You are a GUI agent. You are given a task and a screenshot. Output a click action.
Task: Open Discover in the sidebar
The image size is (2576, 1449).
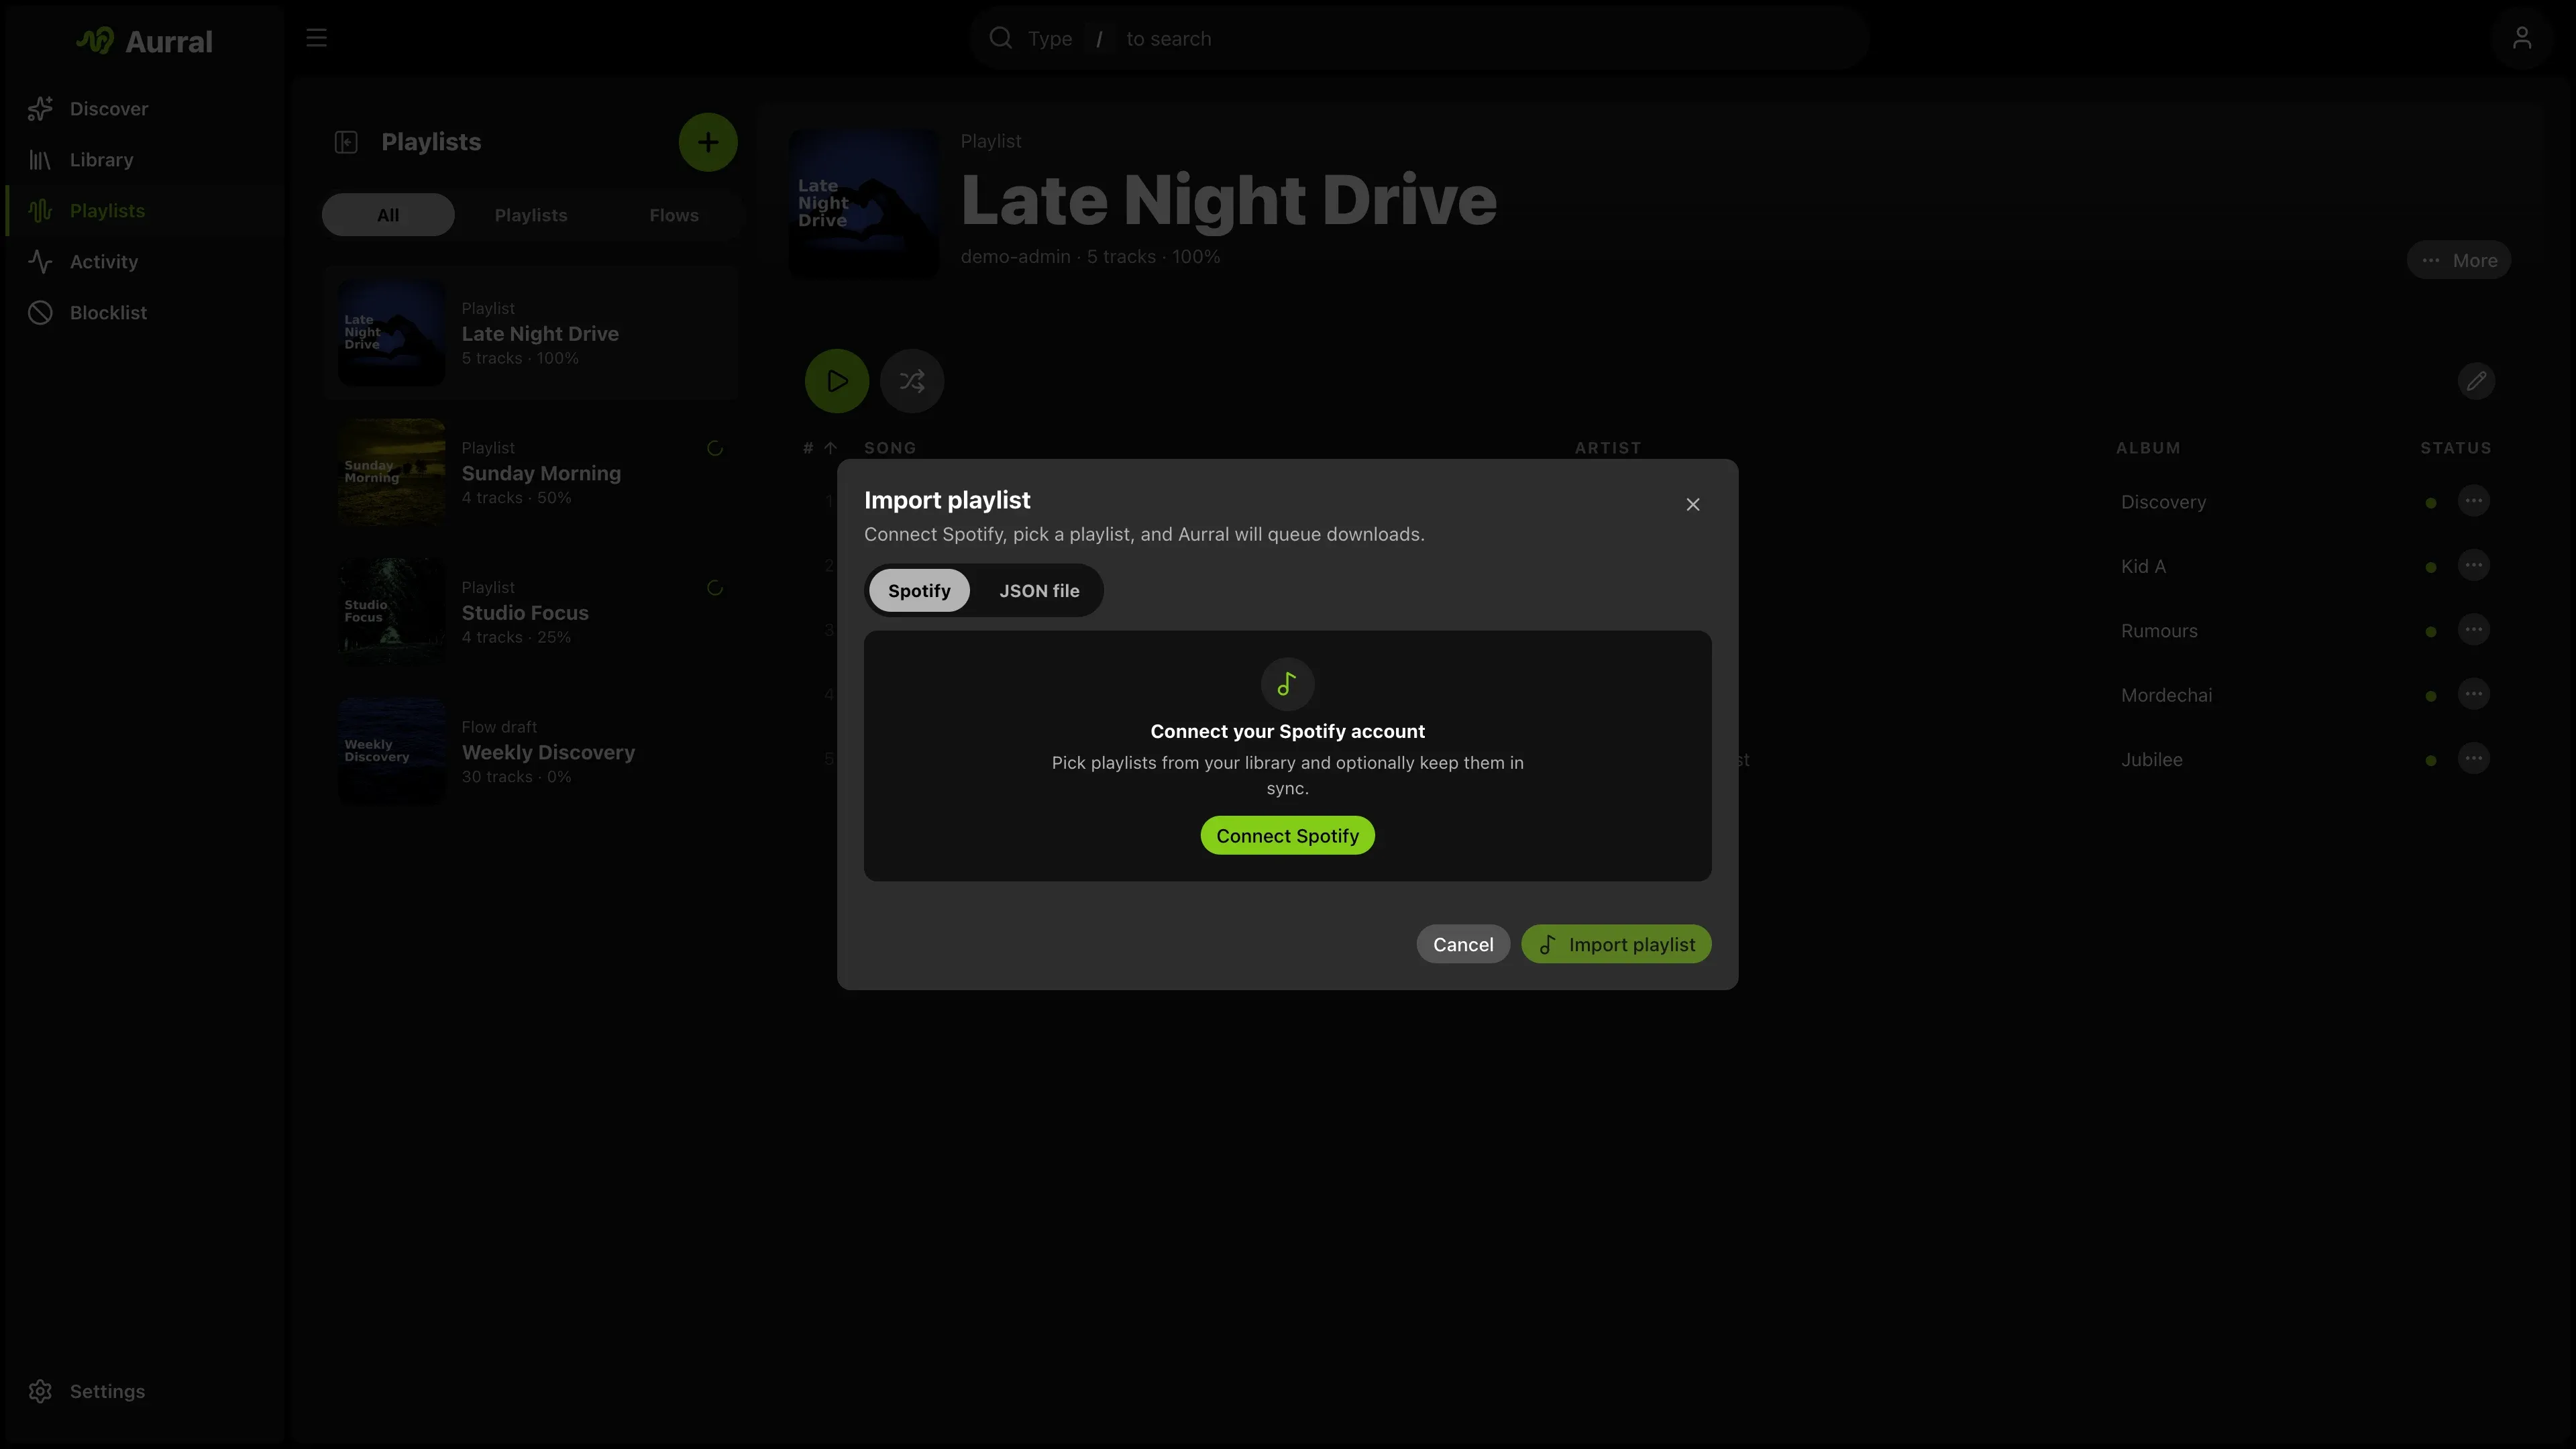coord(145,108)
